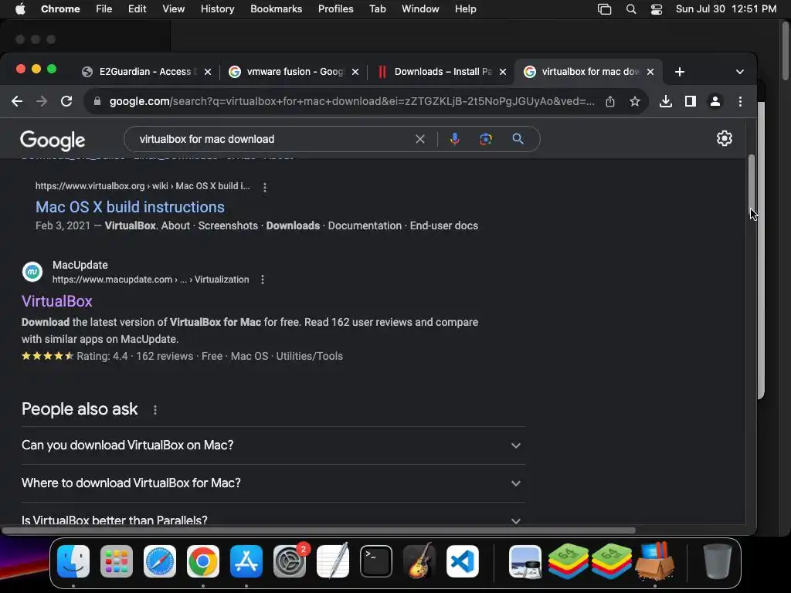
Task: Click the date and time in menu bar
Action: 726,9
